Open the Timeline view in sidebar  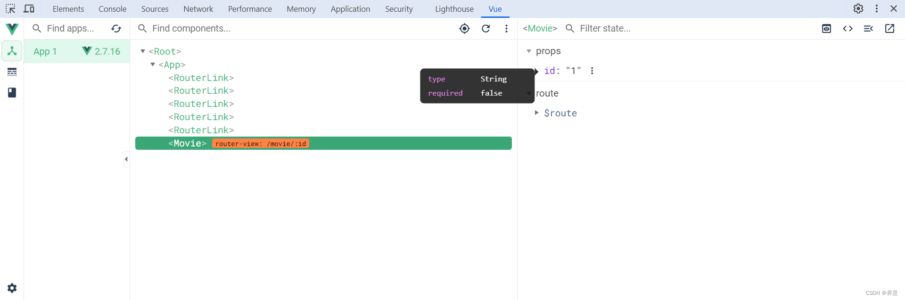(x=12, y=72)
